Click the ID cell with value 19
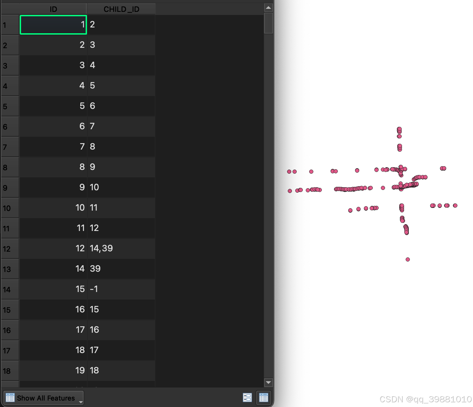The width and height of the screenshot is (473, 407). coord(53,371)
